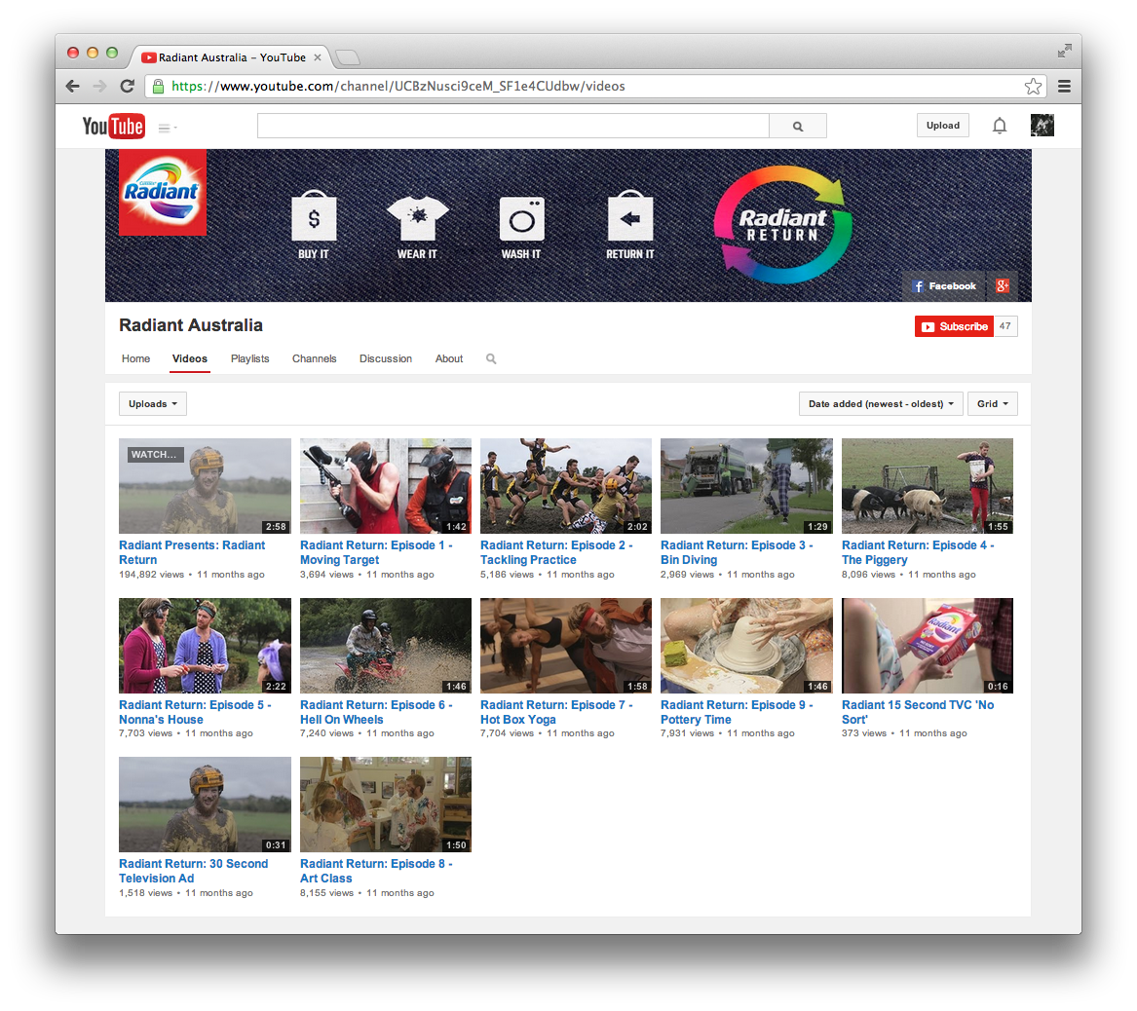Viewport: 1137px width, 1011px height.
Task: Click the Radiant channel logo image
Action: click(x=163, y=192)
